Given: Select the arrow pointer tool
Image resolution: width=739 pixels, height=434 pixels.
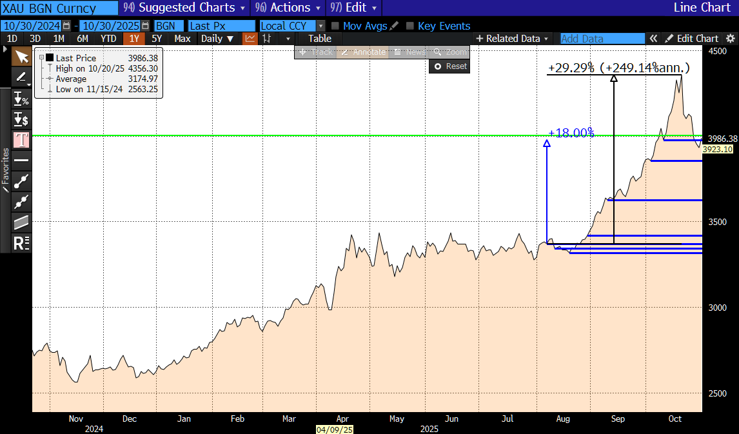Looking at the screenshot, I should [x=21, y=57].
